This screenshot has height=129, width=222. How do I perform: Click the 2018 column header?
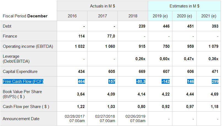tap(133, 16)
